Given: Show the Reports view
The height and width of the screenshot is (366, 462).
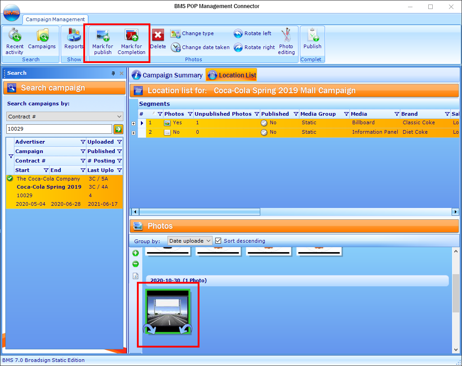Looking at the screenshot, I should [x=74, y=39].
